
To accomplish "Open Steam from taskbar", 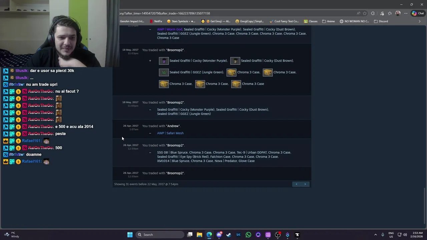I will pyautogui.click(x=229, y=235).
